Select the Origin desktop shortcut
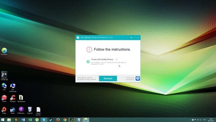Viewport: 216px width, 122px height. tap(4, 110)
